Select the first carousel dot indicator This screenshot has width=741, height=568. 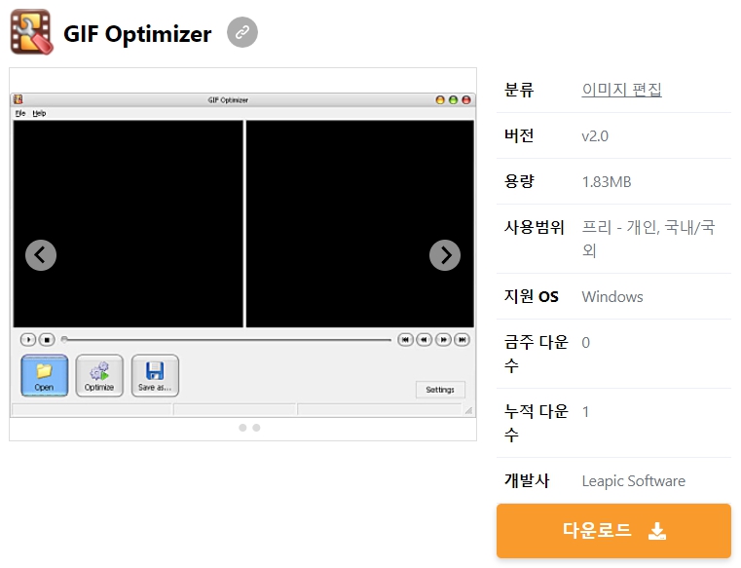pyautogui.click(x=242, y=428)
